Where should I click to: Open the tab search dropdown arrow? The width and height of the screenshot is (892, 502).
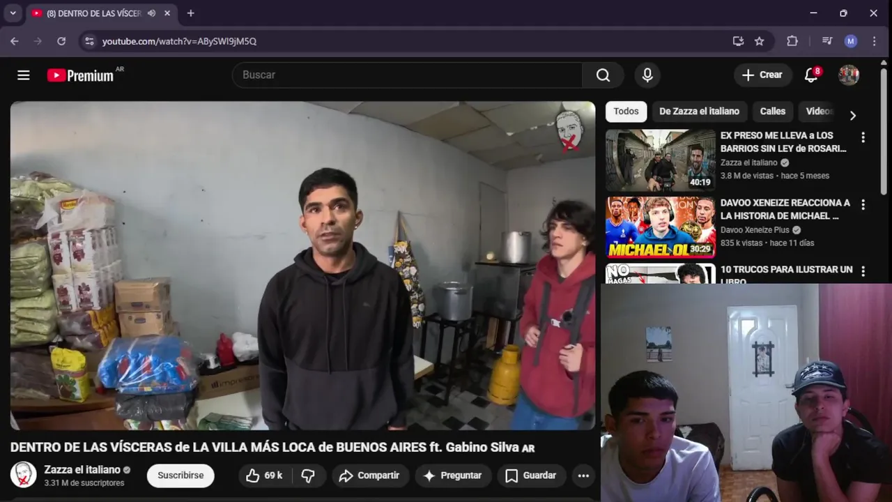13,13
